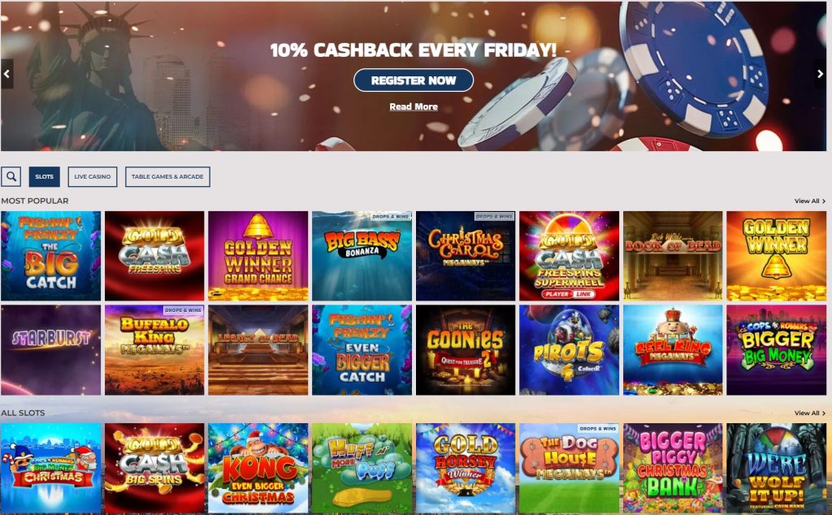The height and width of the screenshot is (515, 832).
Task: Open Christmas Carol Megaways tile
Action: [x=466, y=256]
